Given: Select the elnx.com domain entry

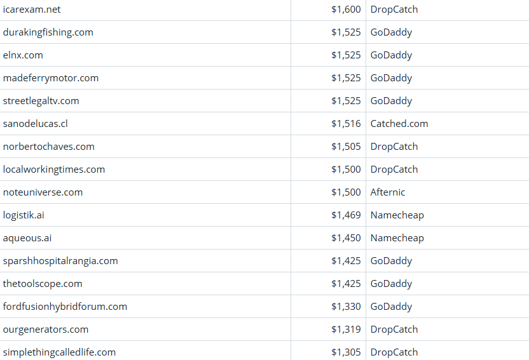Looking at the screenshot, I should [x=23, y=55].
